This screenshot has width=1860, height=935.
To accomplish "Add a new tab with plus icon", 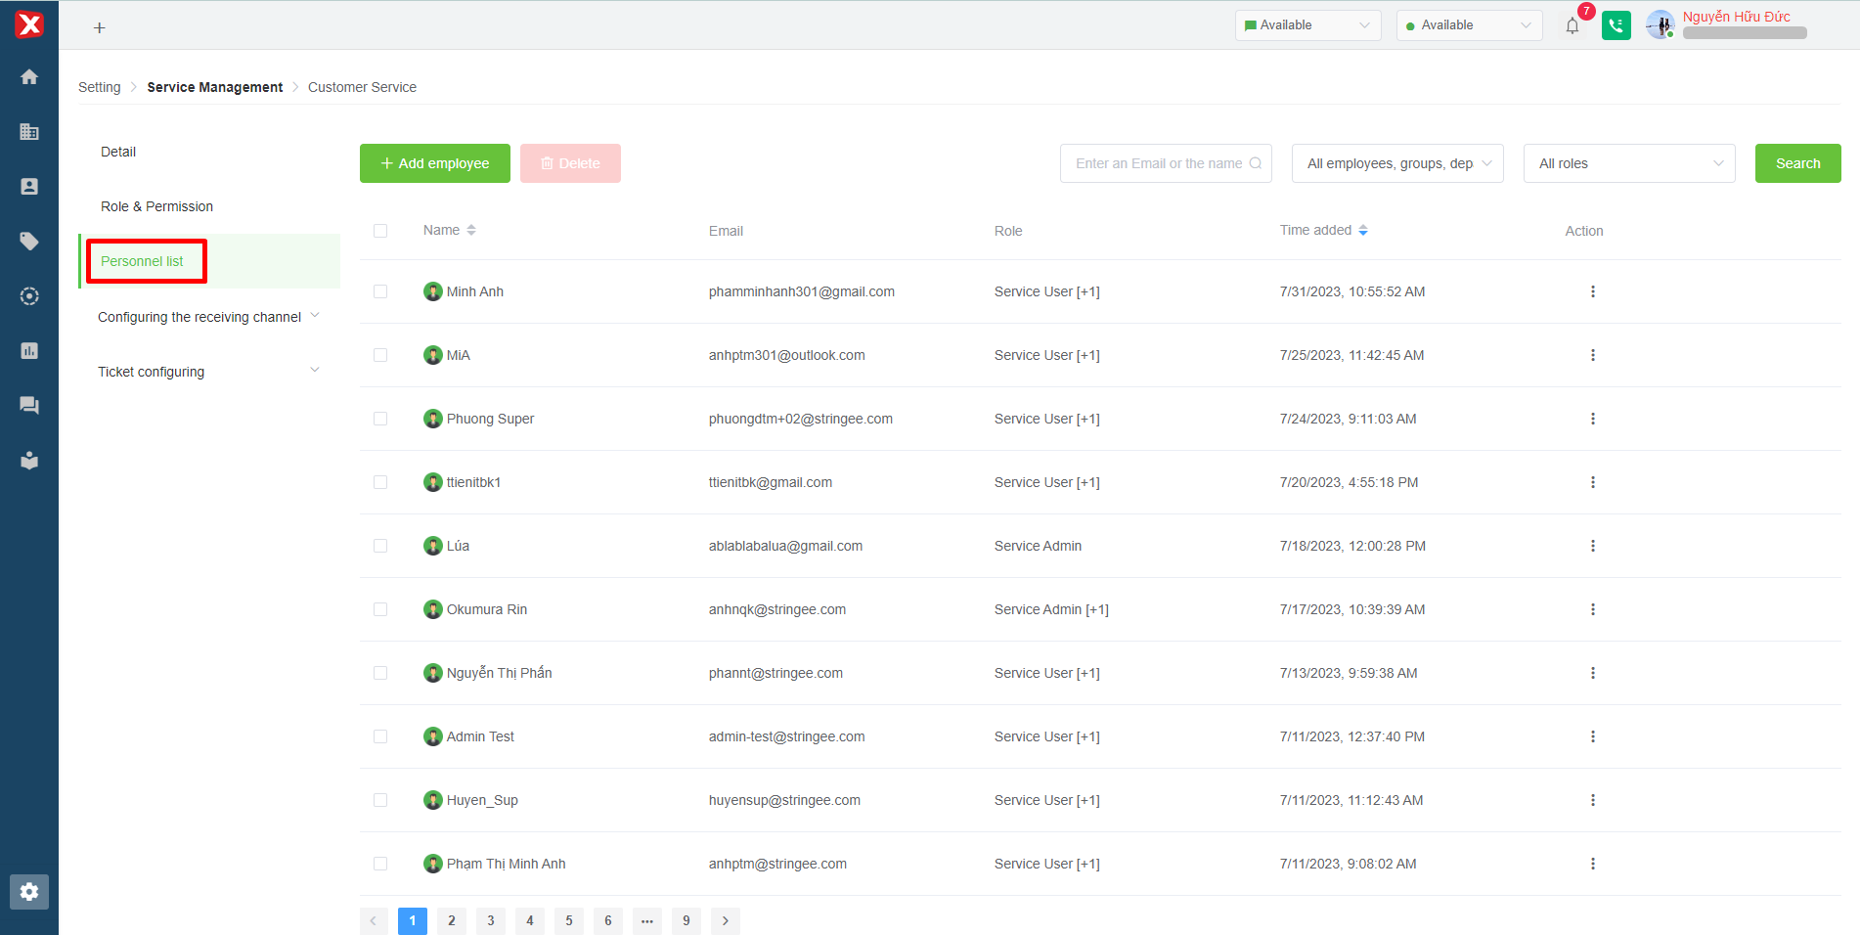I will (99, 27).
